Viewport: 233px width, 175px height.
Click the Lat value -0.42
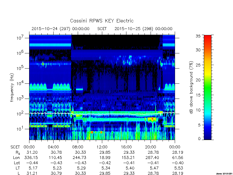[x=105, y=163]
